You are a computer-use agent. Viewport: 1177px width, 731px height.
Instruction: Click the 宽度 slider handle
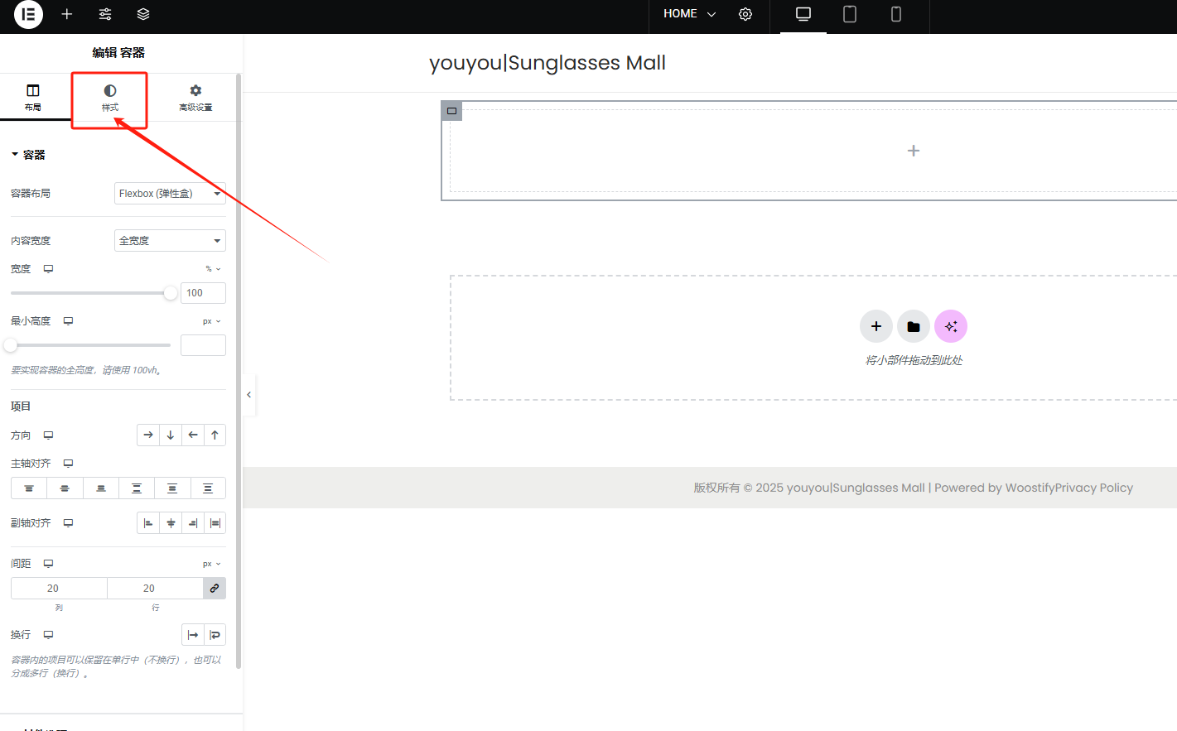171,293
